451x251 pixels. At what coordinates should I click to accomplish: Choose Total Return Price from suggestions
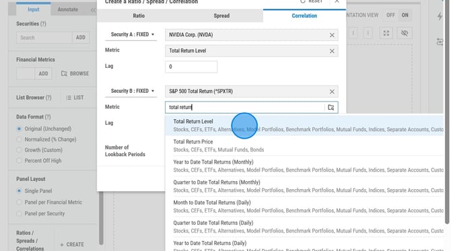pos(304,145)
